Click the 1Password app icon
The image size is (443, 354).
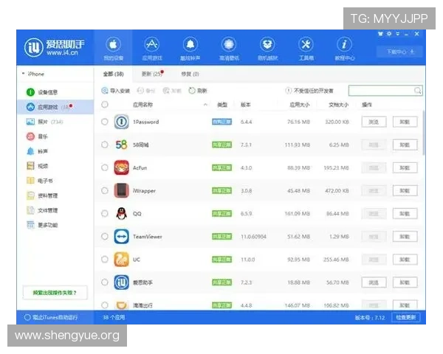pos(122,122)
